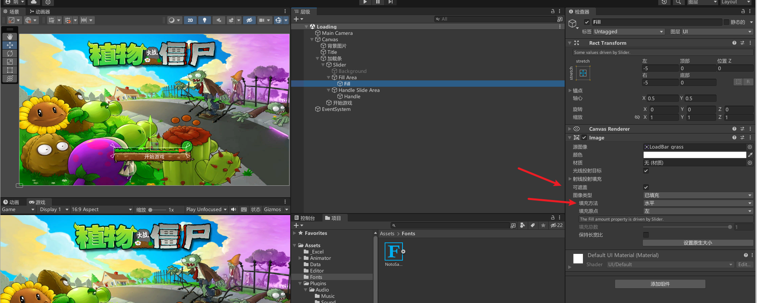Click the Pause button in top toolbar

(378, 2)
